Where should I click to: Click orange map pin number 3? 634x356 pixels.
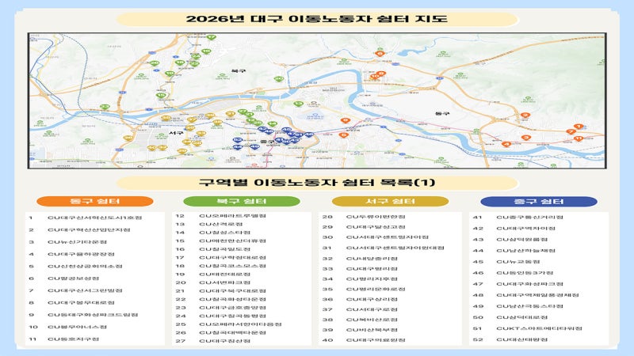(526, 137)
